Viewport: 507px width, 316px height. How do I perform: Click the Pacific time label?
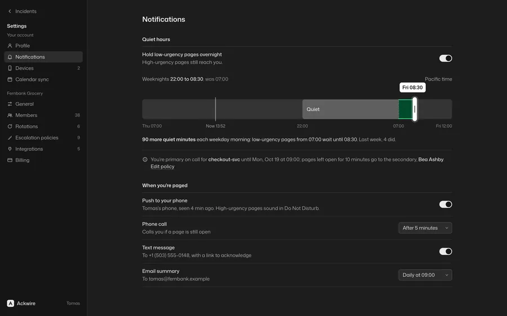pos(438,79)
